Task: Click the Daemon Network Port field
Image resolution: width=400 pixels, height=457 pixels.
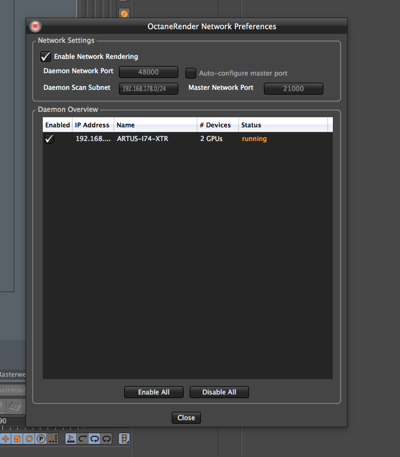Action: 149,72
